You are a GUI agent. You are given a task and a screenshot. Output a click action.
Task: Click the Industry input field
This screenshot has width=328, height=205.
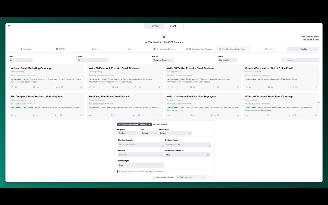tap(141, 155)
